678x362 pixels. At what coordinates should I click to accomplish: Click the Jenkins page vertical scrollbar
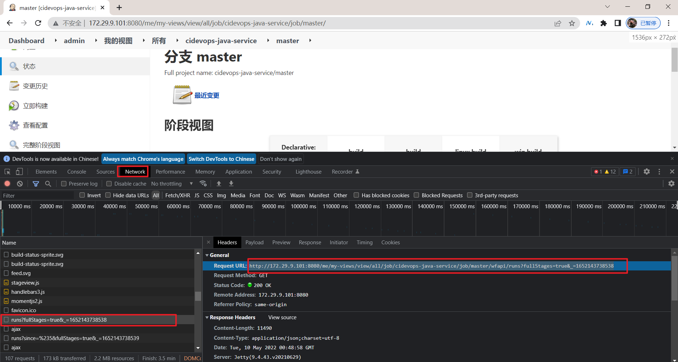tap(674, 60)
